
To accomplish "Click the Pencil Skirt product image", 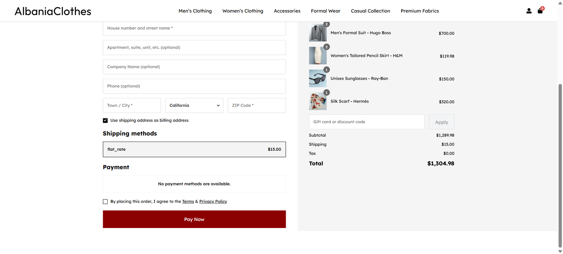I will pyautogui.click(x=317, y=56).
